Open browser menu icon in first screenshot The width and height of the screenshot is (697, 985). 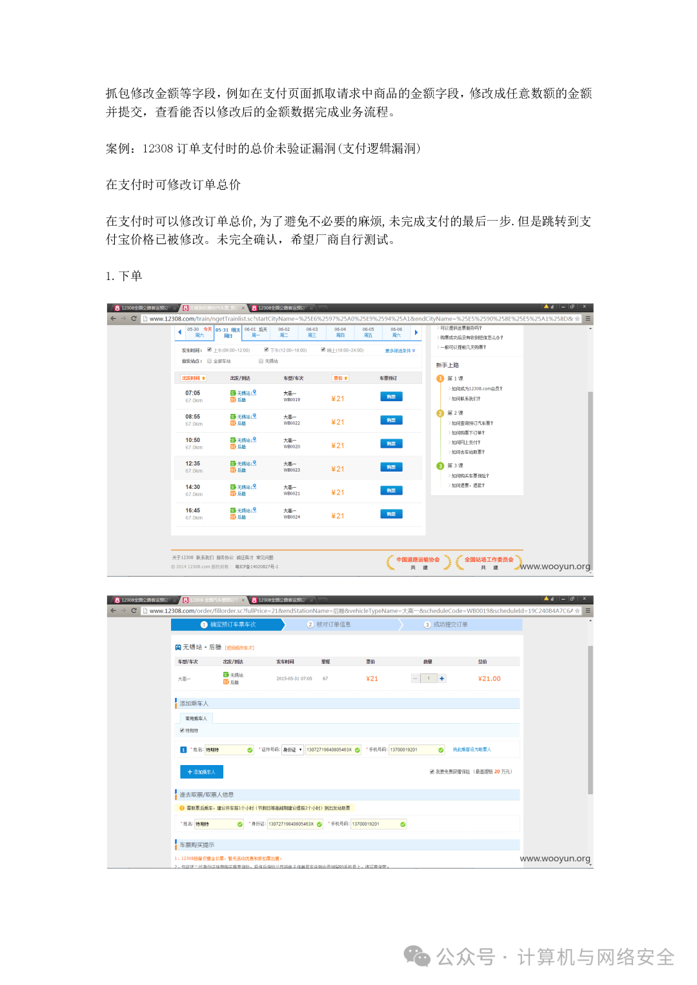click(x=588, y=319)
